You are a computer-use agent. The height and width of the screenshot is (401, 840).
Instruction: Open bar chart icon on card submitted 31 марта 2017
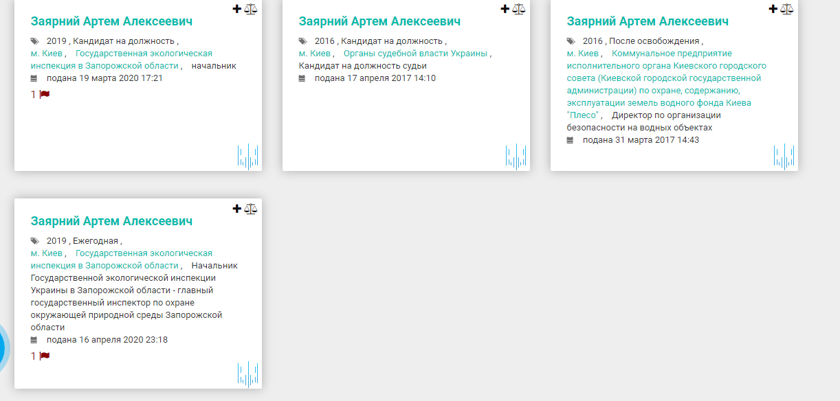coord(784,157)
